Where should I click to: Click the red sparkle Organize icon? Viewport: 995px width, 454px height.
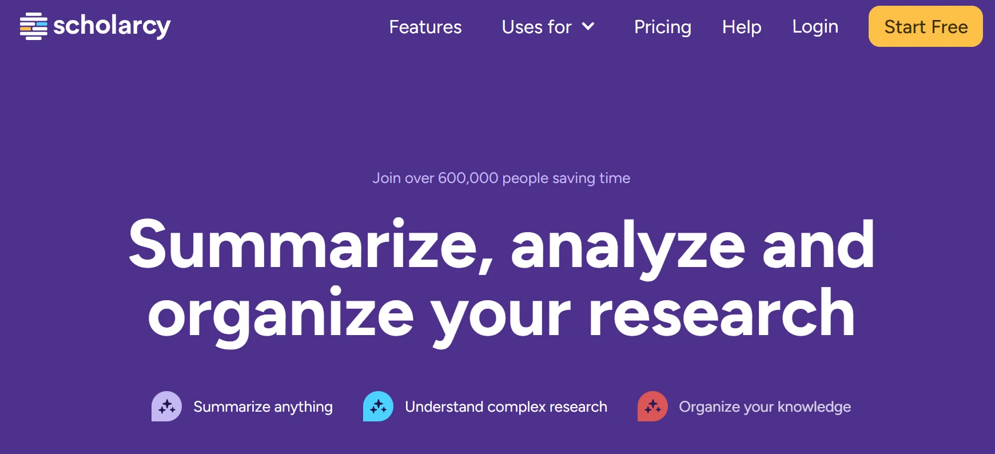point(652,407)
